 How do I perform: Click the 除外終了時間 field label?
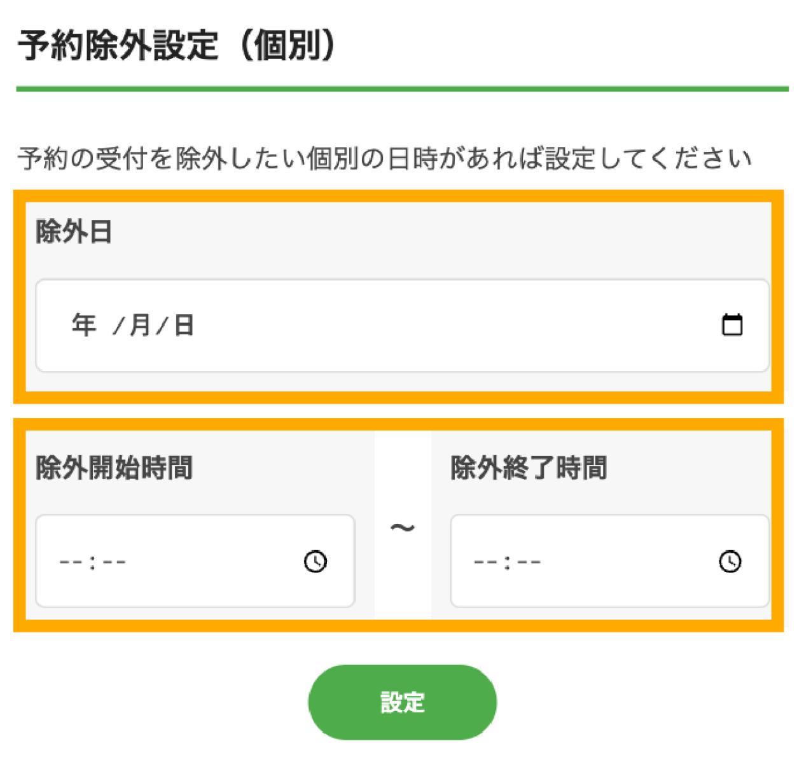pyautogui.click(x=529, y=468)
